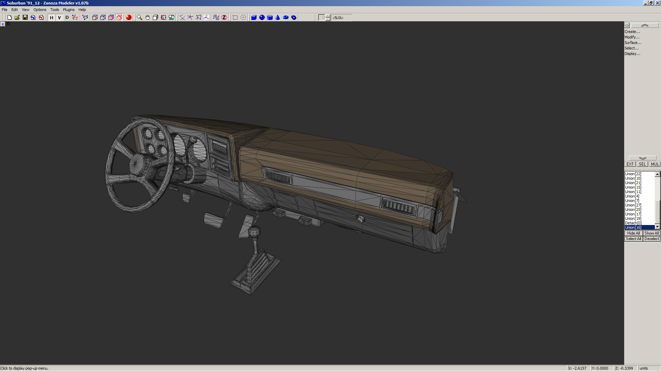
Task: Select the rectangular selection tool
Action: point(235,18)
